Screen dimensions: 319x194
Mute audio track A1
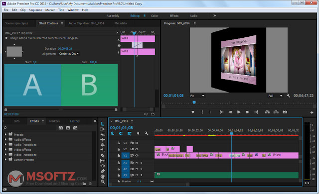pyautogui.click(x=137, y=163)
